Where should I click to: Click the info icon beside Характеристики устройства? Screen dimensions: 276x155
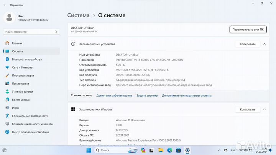click(x=73, y=44)
